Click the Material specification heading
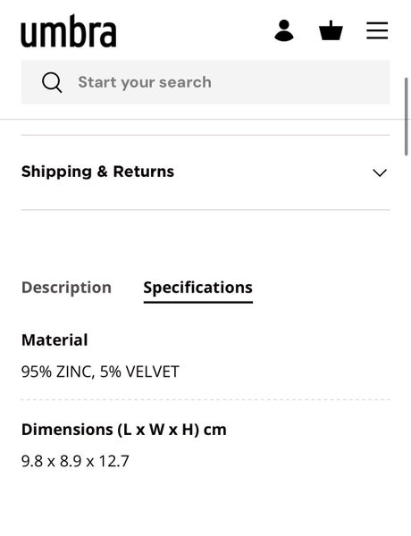This screenshot has height=536, width=411. [x=55, y=340]
